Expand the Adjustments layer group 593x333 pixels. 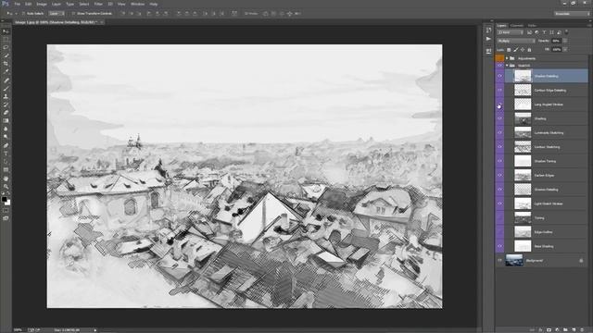507,58
